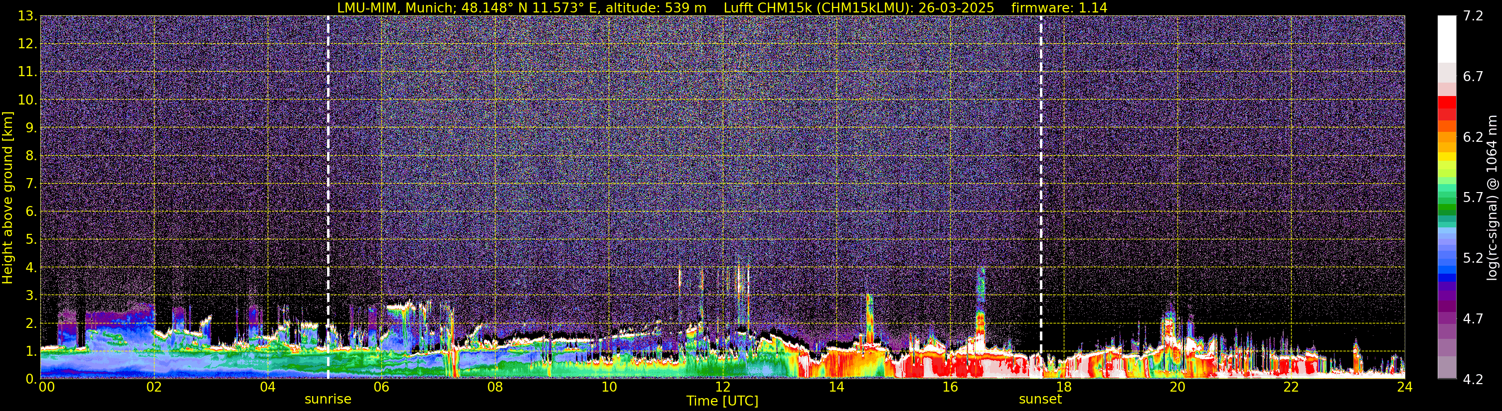Click the yellow band of the colorbar
Screen dimensions: 1502x411
click(1447, 157)
